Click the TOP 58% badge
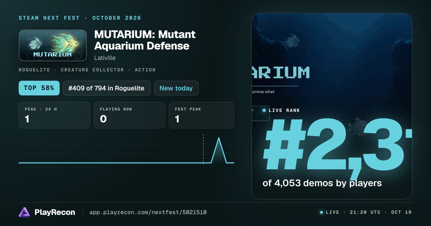The width and height of the screenshot is (431, 226). (x=39, y=88)
